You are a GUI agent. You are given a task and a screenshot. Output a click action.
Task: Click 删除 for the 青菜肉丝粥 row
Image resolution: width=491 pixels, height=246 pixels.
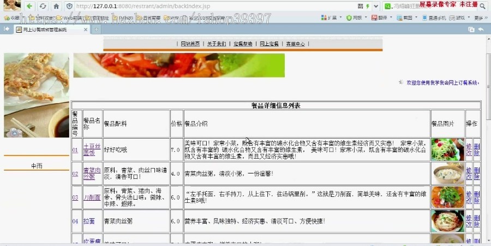(477, 173)
